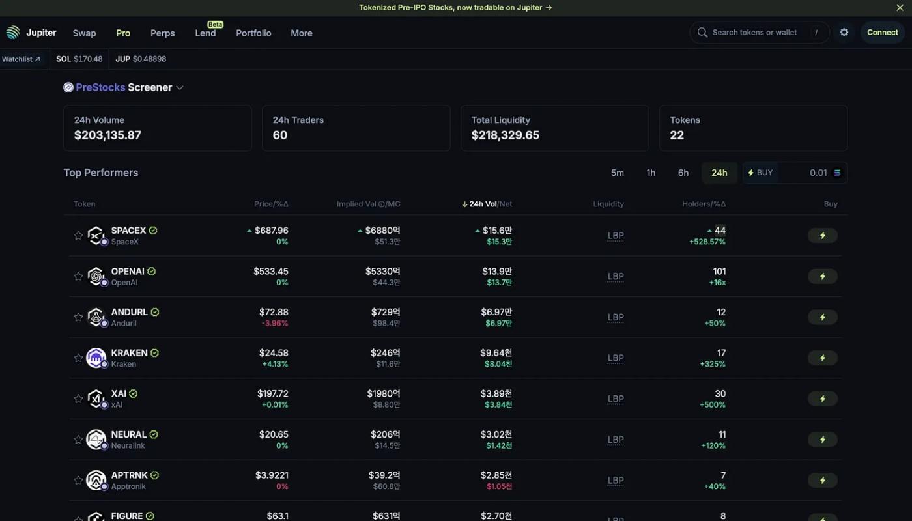The width and height of the screenshot is (912, 521).
Task: Toggle the favorite star for NEURAL
Action: 78,440
